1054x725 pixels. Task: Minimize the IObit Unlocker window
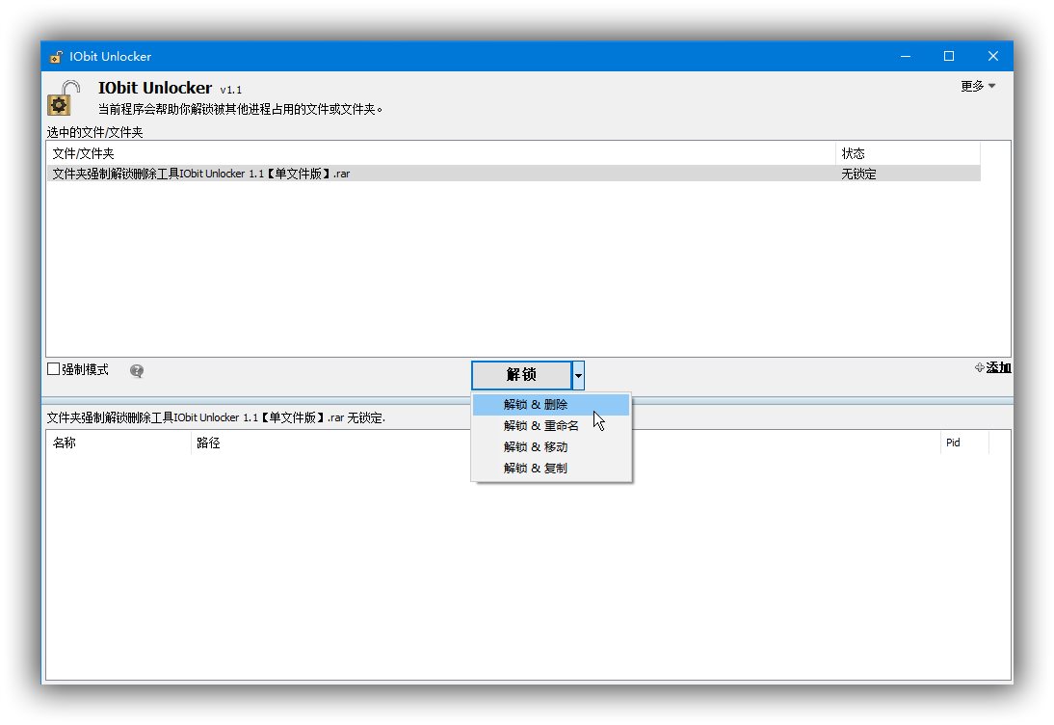906,57
